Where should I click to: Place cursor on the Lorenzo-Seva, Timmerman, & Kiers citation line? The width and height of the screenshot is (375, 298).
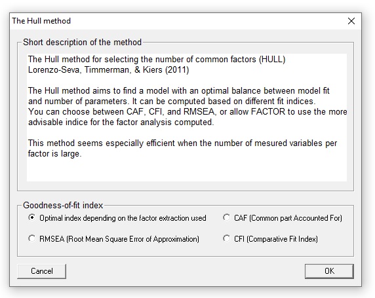(x=109, y=70)
